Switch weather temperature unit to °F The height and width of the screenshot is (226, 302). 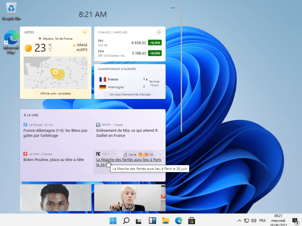(50, 51)
